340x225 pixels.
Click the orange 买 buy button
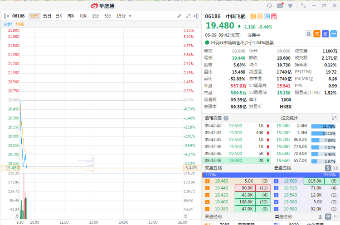[316, 34]
